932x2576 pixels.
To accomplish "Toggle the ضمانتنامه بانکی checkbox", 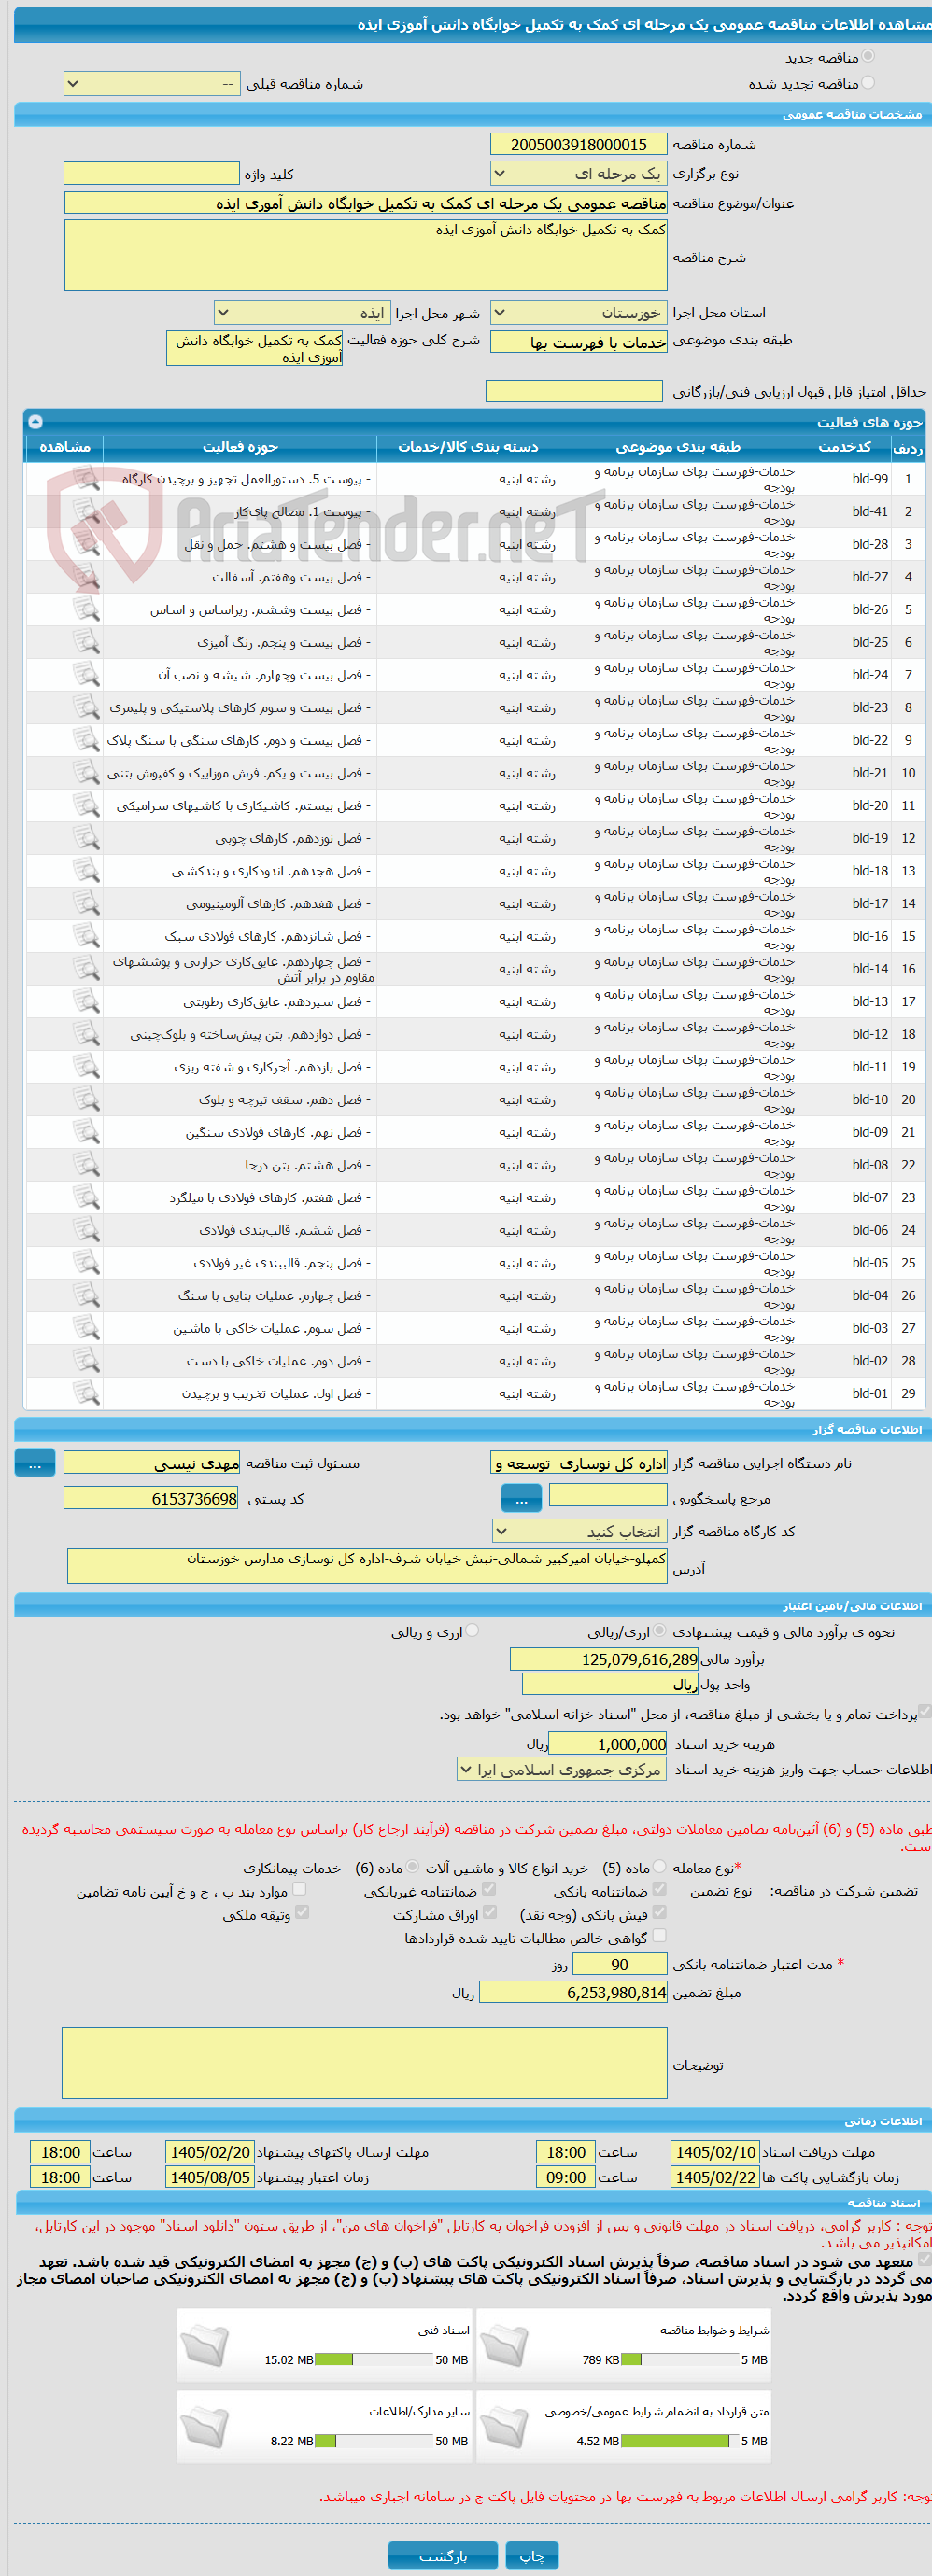I will (x=658, y=1889).
